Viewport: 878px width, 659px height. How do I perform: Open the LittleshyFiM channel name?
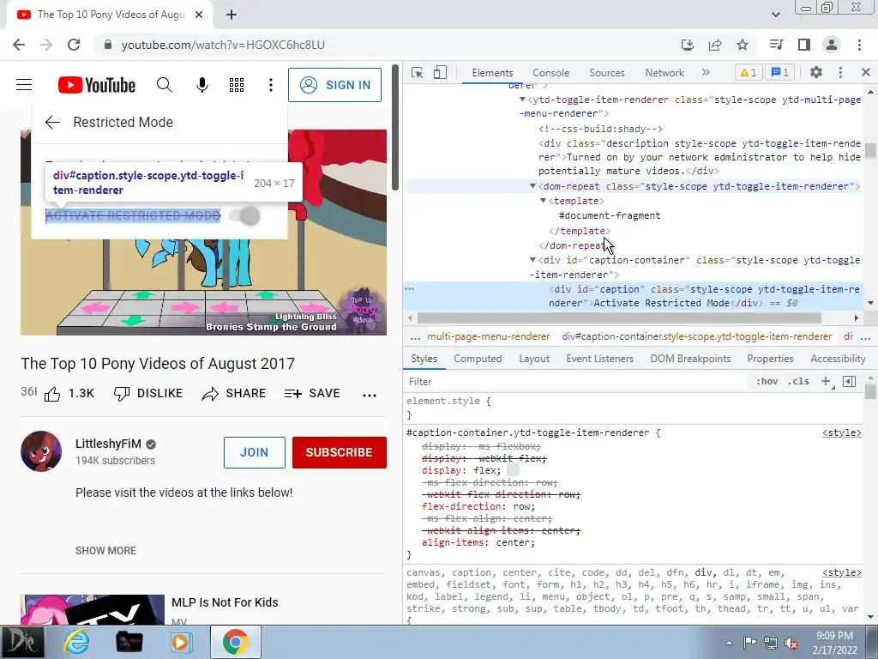click(109, 444)
